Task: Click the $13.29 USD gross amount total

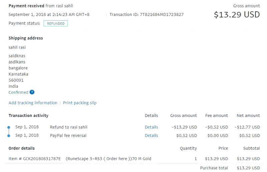Action: coord(237,15)
